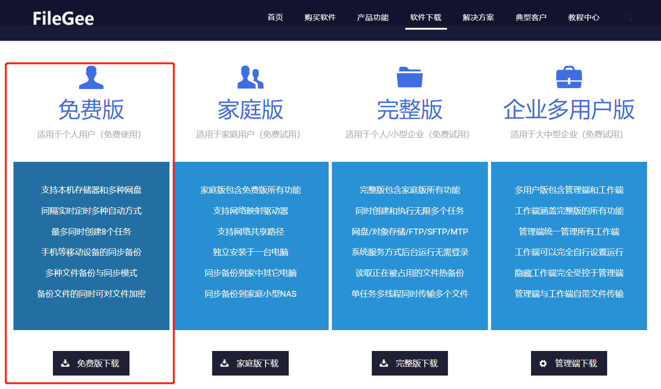Screen dimensions: 661x389
Task: Click the text 系统服务方式后台运行无需登录
Action: pyautogui.click(x=410, y=252)
